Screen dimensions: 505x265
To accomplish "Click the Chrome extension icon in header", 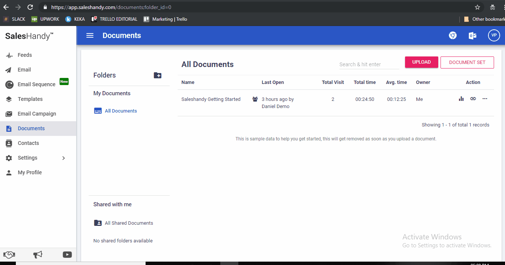I will click(x=453, y=35).
